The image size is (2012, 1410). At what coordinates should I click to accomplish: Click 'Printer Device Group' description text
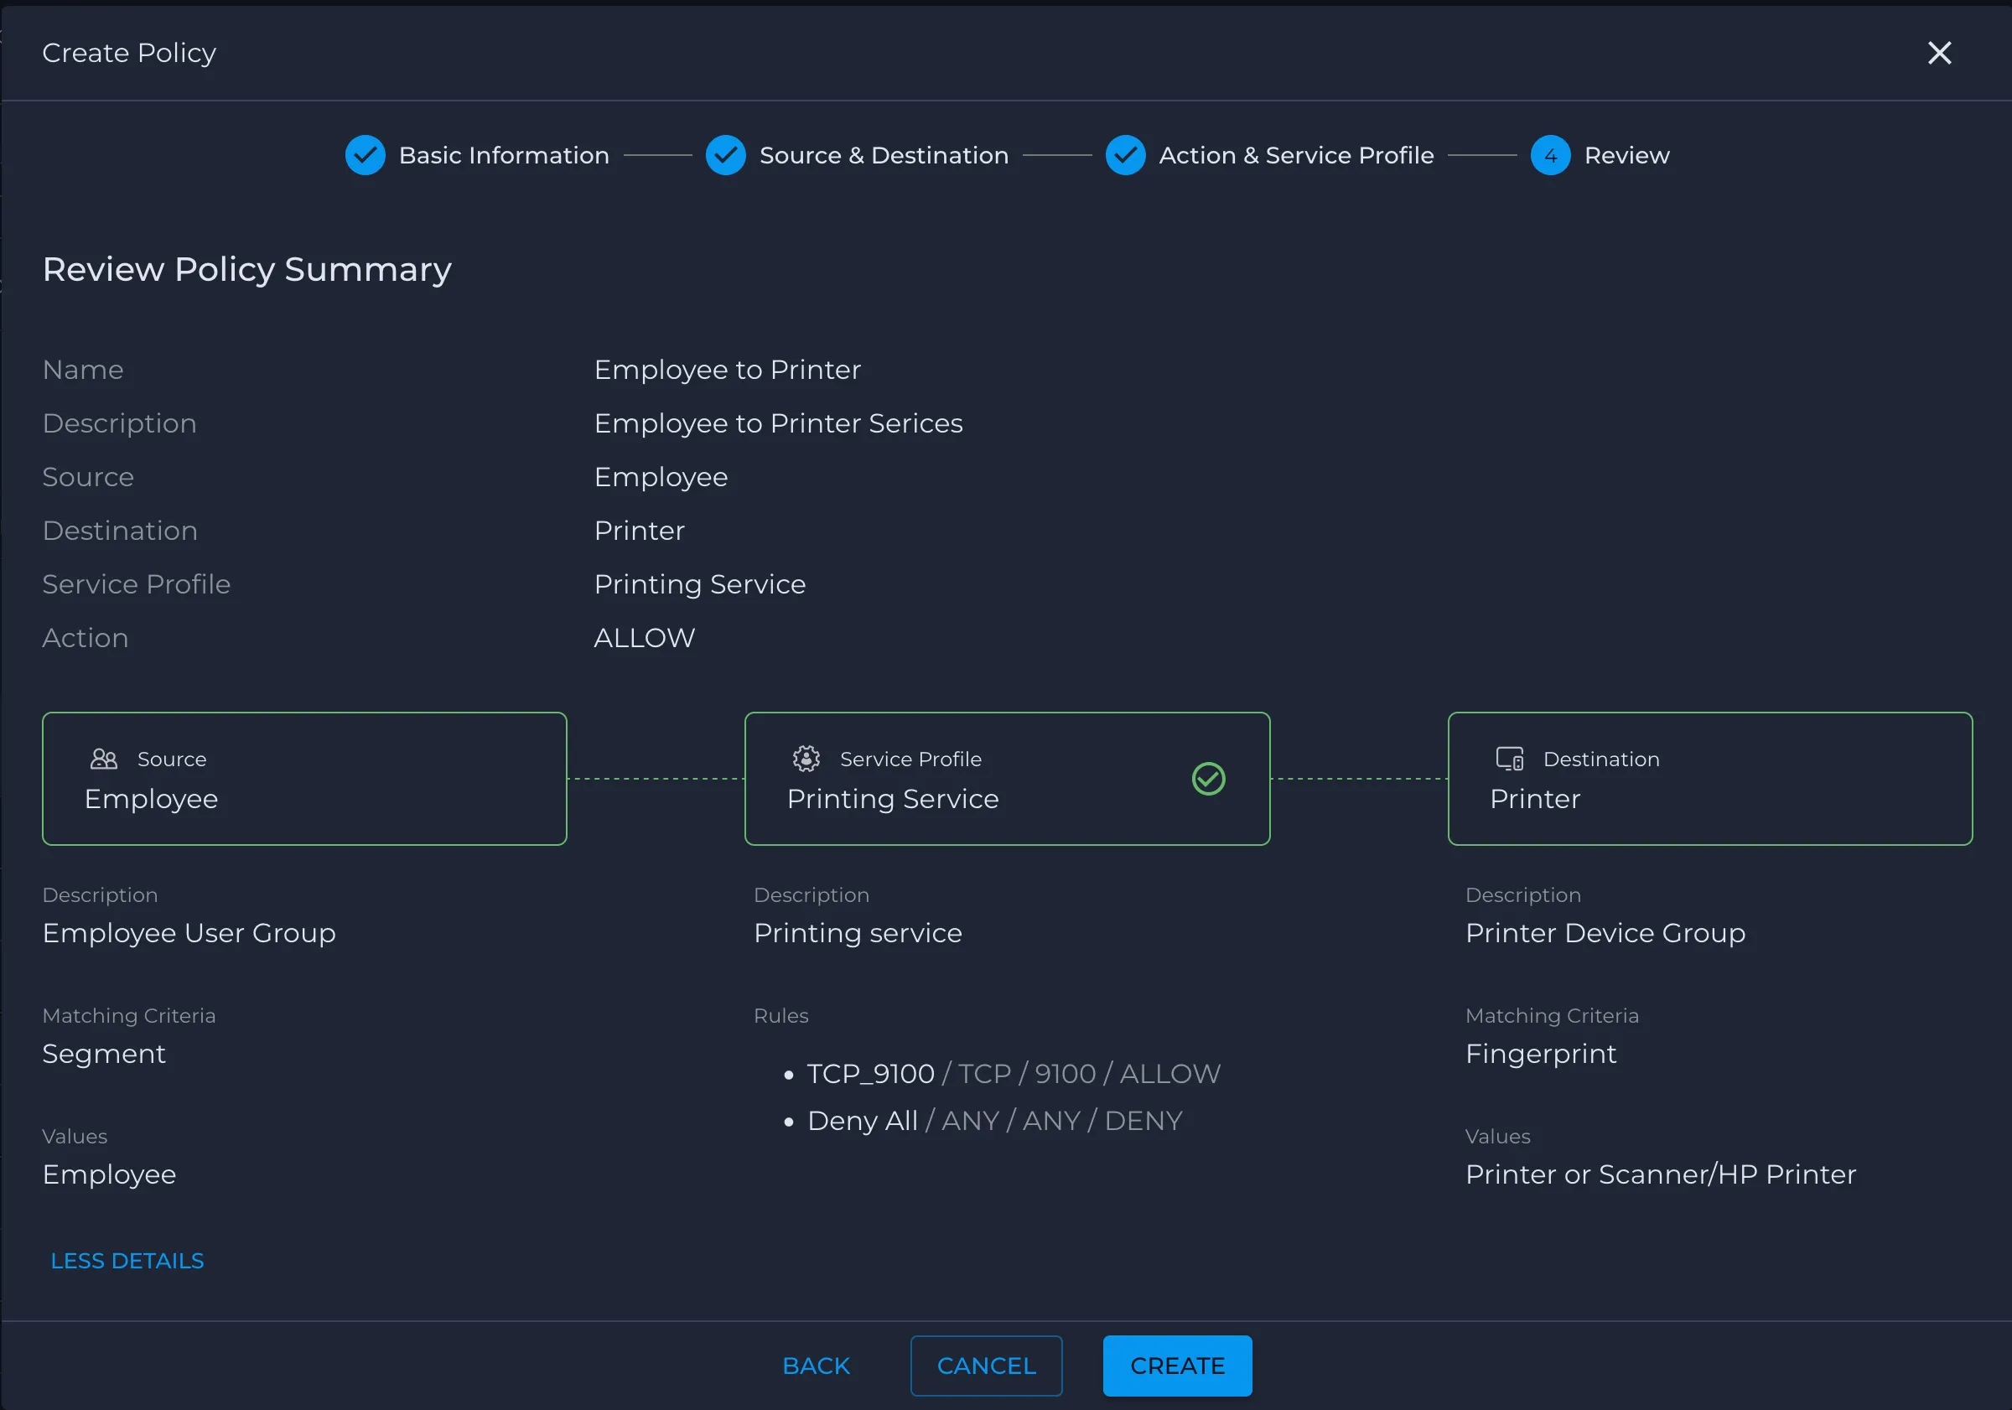point(1605,933)
